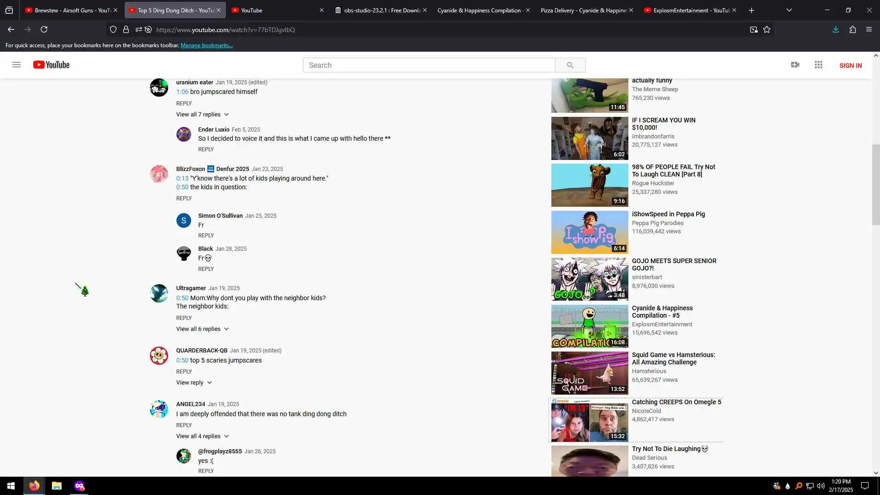Open the YouTube hamburger guide menu
This screenshot has height=495, width=880.
(x=16, y=65)
